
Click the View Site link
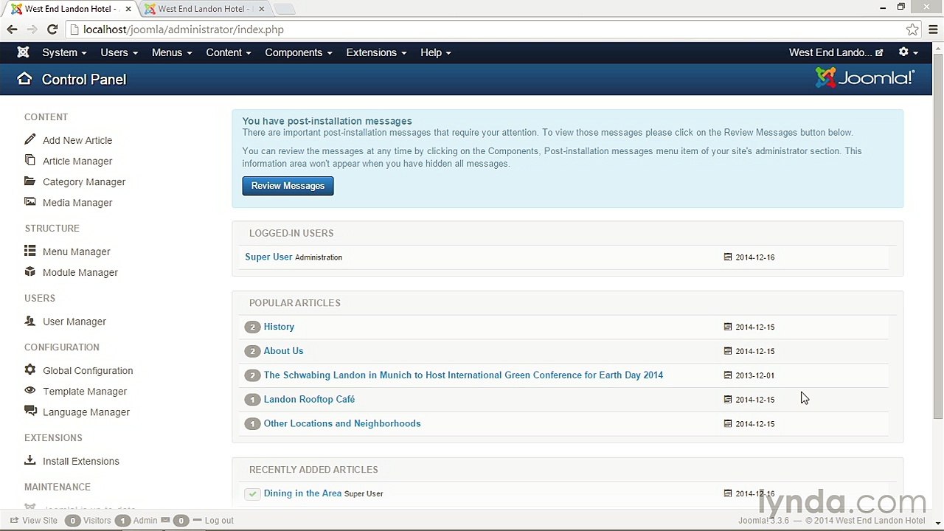40,520
